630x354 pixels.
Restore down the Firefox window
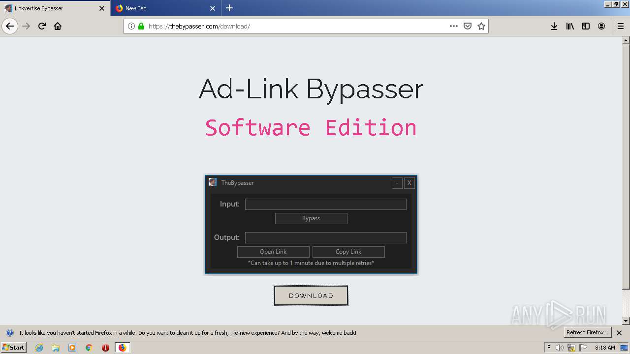pos(616,4)
